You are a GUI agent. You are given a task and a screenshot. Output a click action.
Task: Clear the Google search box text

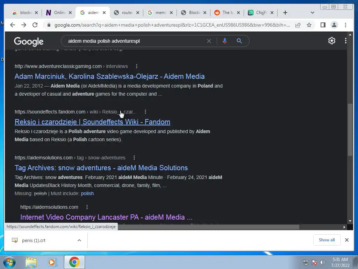(x=209, y=41)
